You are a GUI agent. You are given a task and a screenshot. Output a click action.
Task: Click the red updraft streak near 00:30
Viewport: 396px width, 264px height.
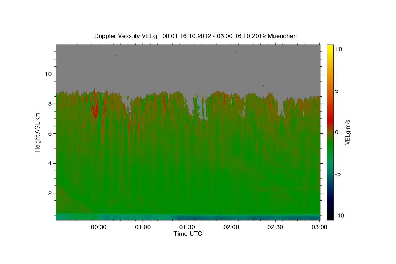tap(95, 105)
